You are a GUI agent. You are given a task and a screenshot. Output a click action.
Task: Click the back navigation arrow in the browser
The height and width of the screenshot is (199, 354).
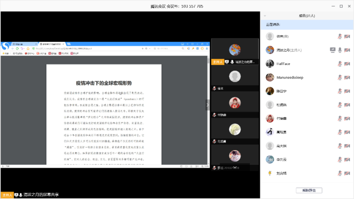pos(13,48)
